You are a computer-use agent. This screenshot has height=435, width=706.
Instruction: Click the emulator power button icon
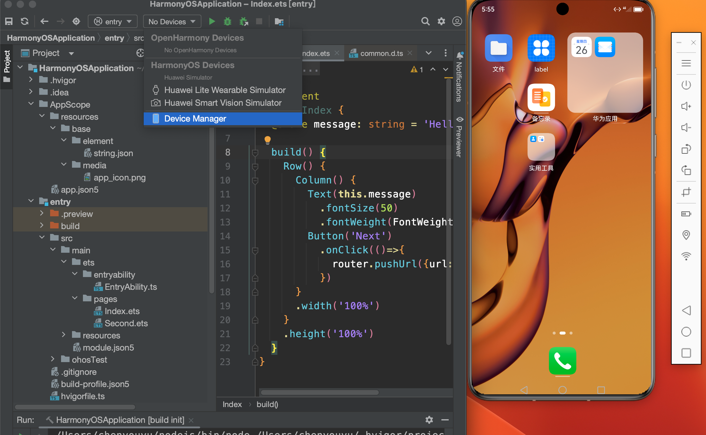[686, 85]
